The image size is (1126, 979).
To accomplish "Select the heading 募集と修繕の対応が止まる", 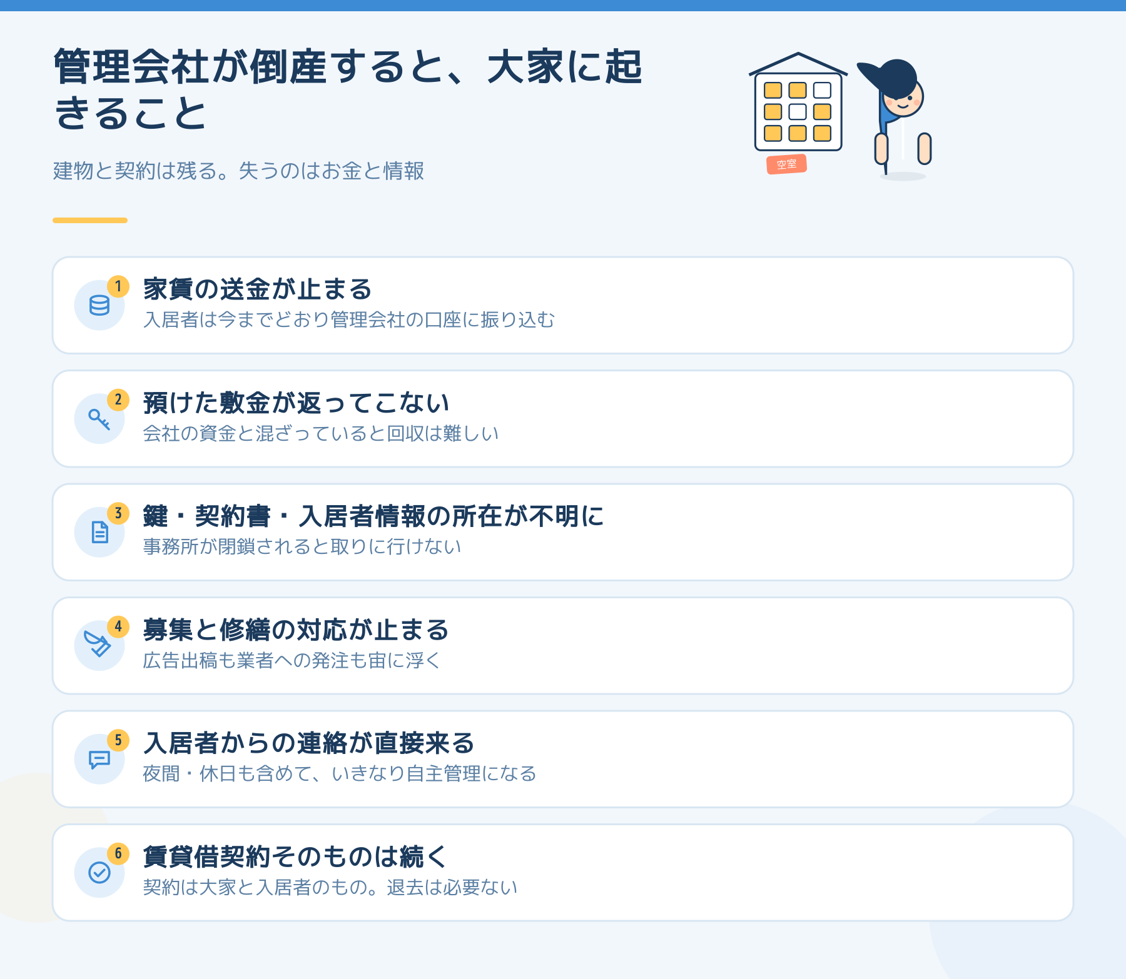I will (297, 630).
